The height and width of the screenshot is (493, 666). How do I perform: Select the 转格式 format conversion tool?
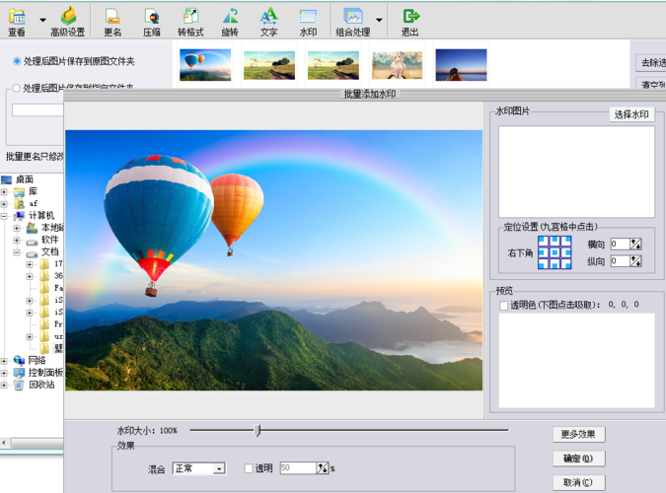[x=190, y=22]
